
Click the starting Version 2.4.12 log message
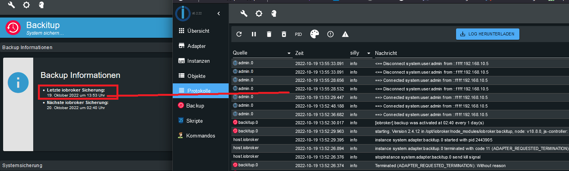pos(472,132)
